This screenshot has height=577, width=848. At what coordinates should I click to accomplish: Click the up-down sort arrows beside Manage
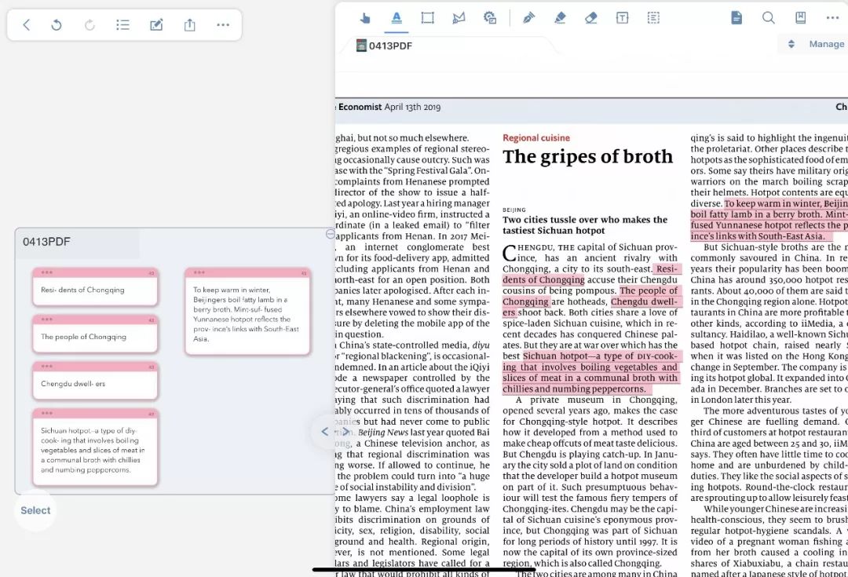[791, 44]
